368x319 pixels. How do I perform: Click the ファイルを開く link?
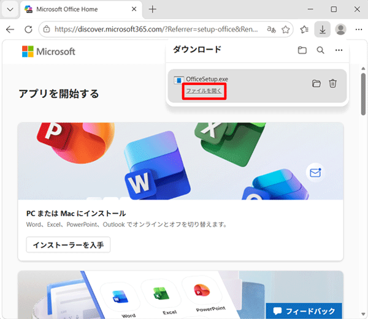[x=204, y=91]
